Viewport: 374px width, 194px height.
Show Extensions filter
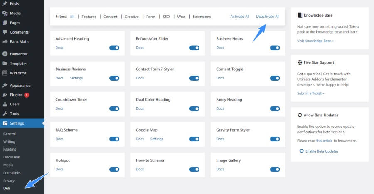click(202, 17)
